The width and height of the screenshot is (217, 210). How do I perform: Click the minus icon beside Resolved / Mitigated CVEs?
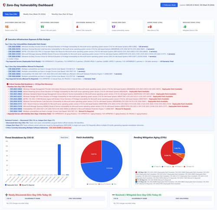tap(113, 195)
